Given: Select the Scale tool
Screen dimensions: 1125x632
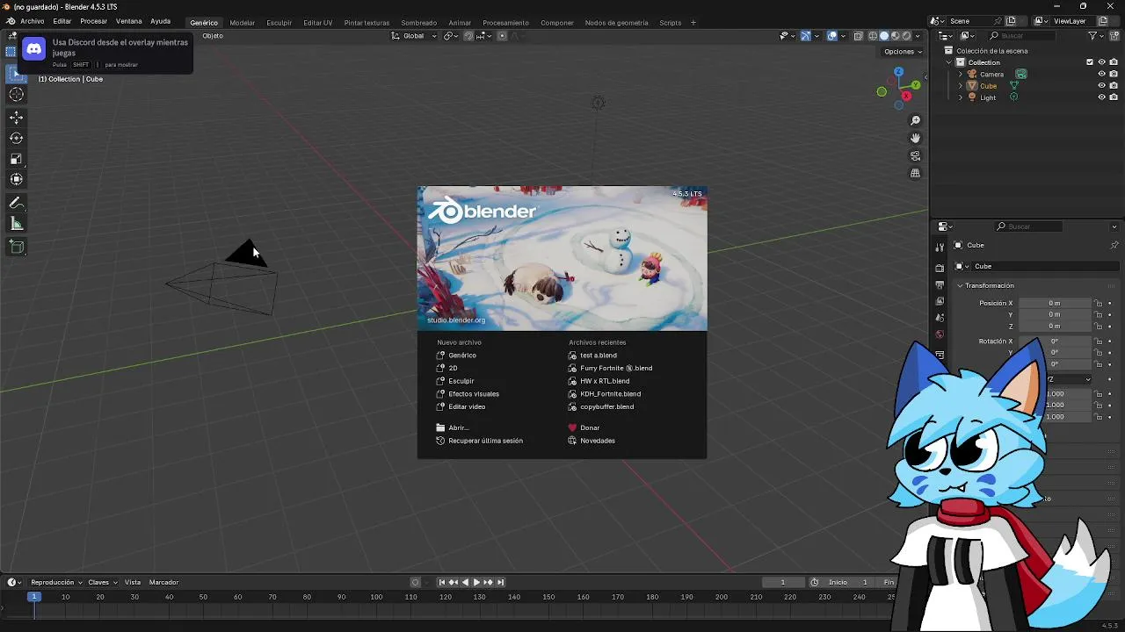Looking at the screenshot, I should pyautogui.click(x=17, y=159).
